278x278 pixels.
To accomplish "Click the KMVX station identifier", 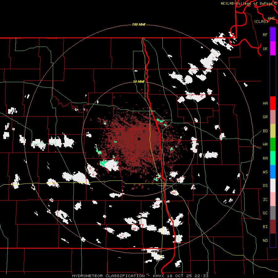I will pos(159,276).
